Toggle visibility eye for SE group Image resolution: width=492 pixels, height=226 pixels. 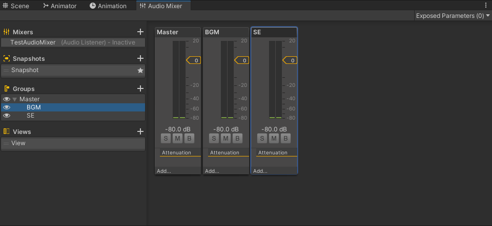point(6,116)
